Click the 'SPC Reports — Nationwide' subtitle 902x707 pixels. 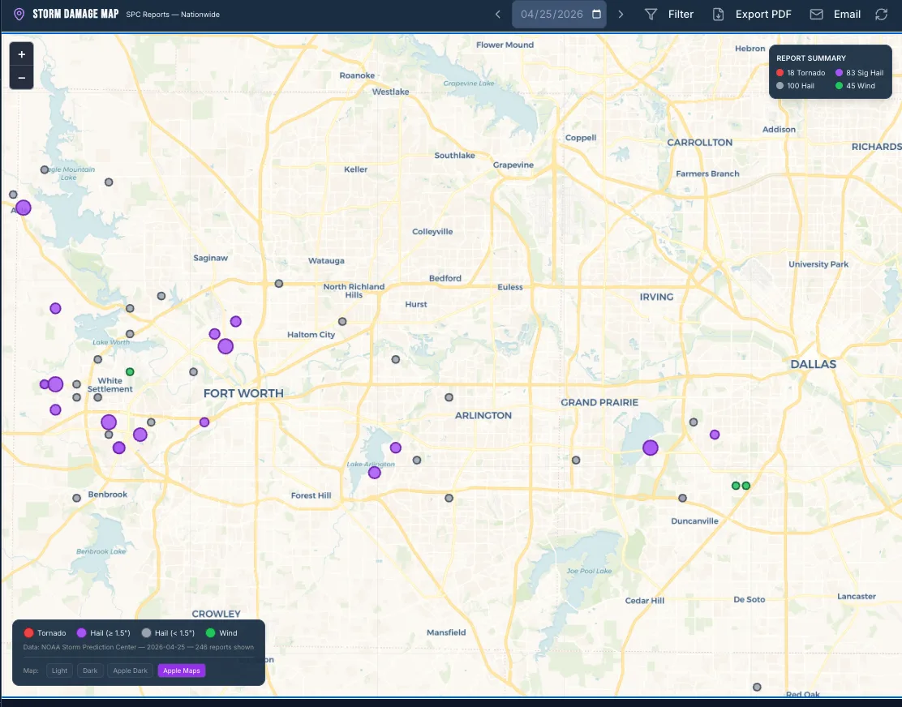point(173,15)
